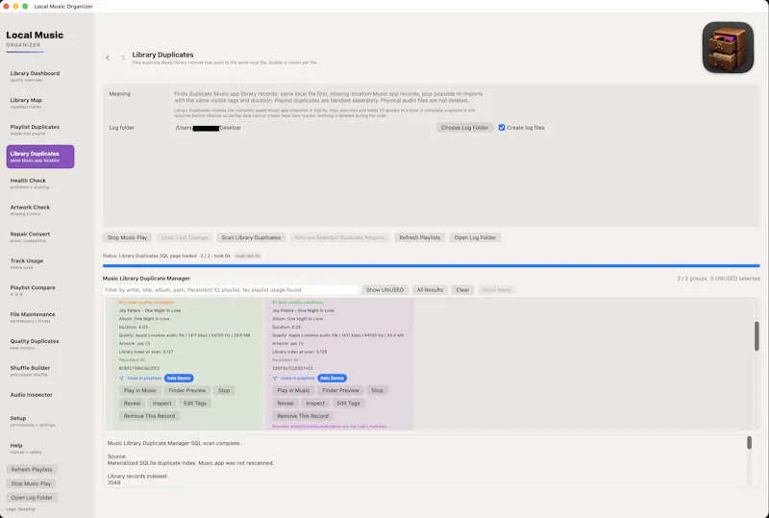Click Italo Dance playlist tag on lower-quality card
Screen dimensions: 769x518
coord(179,379)
